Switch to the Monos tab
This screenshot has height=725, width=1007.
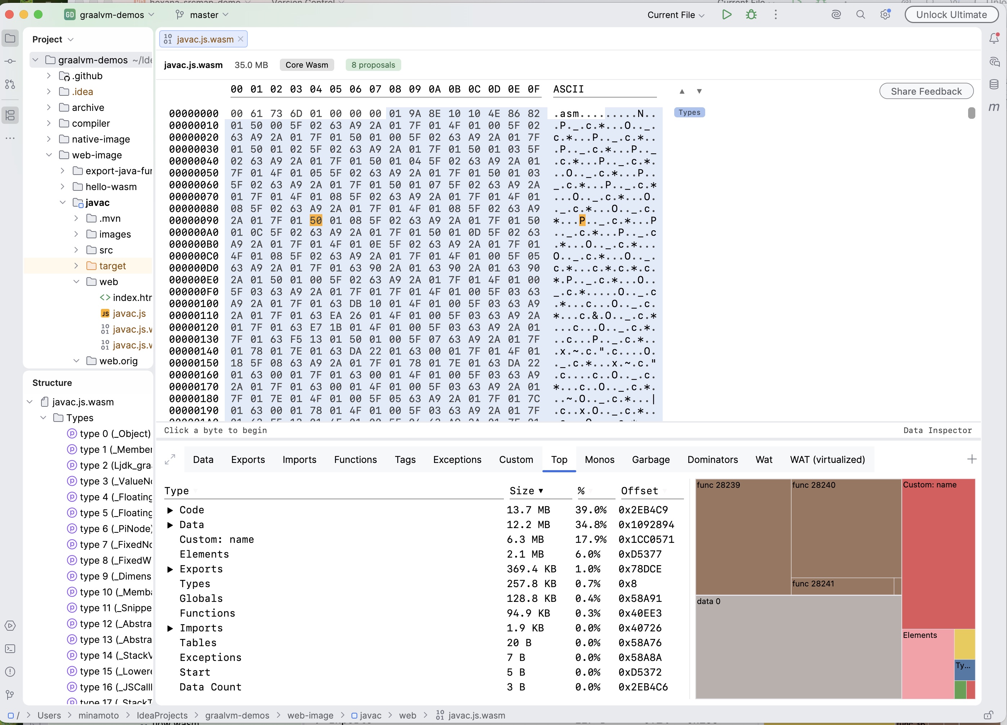pyautogui.click(x=599, y=459)
